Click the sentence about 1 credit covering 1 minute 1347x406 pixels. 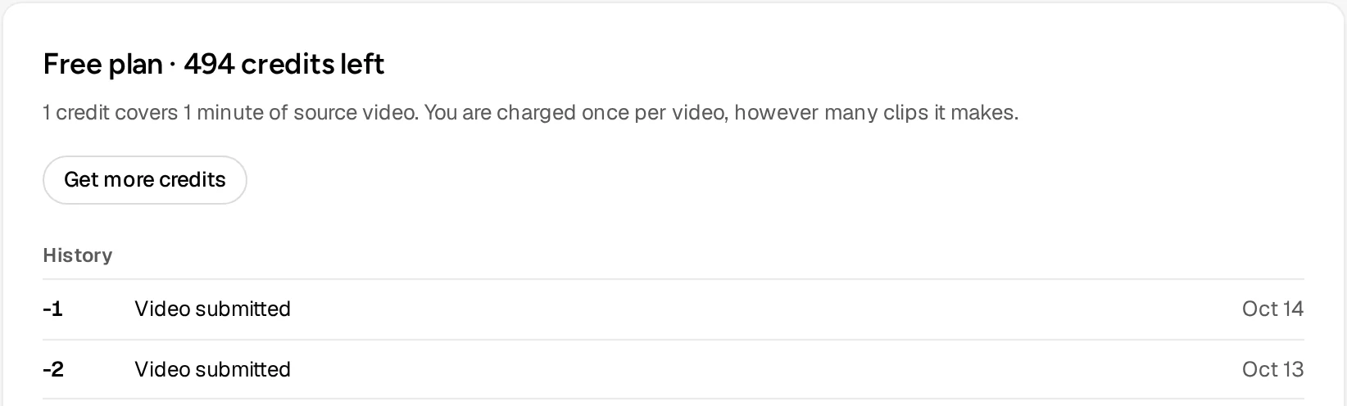(x=231, y=112)
